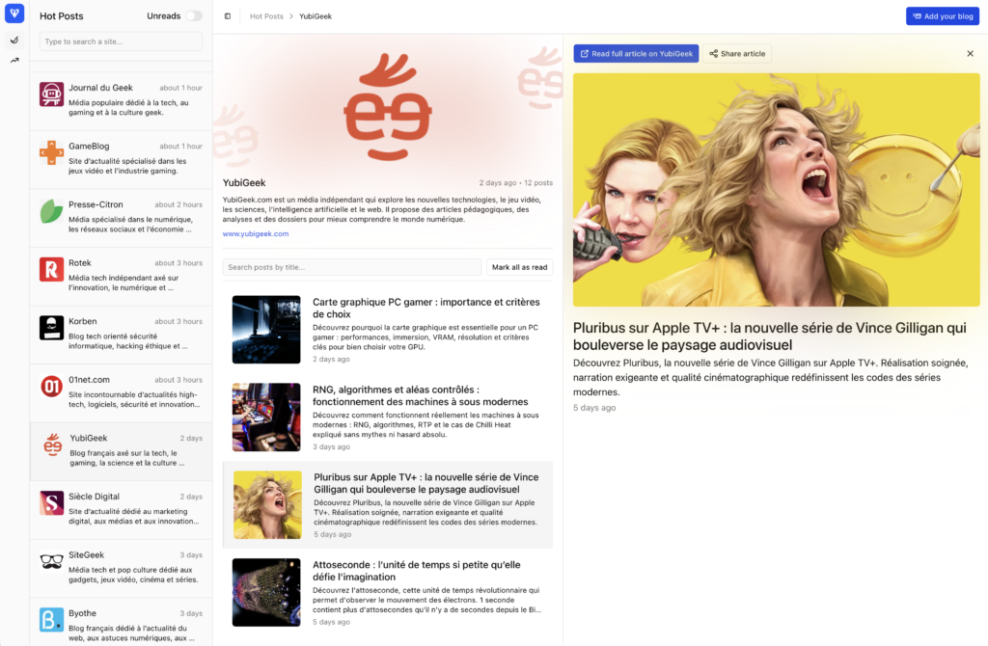The width and height of the screenshot is (988, 646).
Task: Select the Journal du Geek logo
Action: [51, 94]
